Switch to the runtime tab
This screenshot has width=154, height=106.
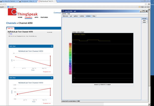82,16
